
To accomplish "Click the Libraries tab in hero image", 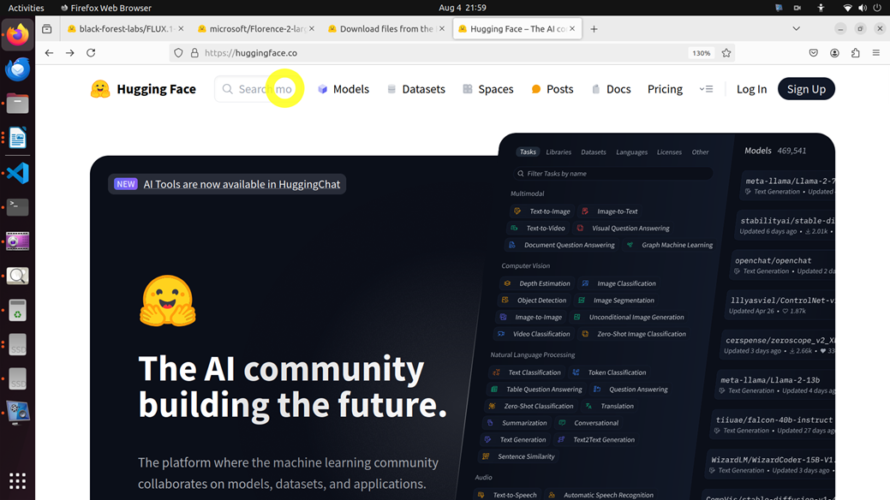I will pyautogui.click(x=558, y=152).
